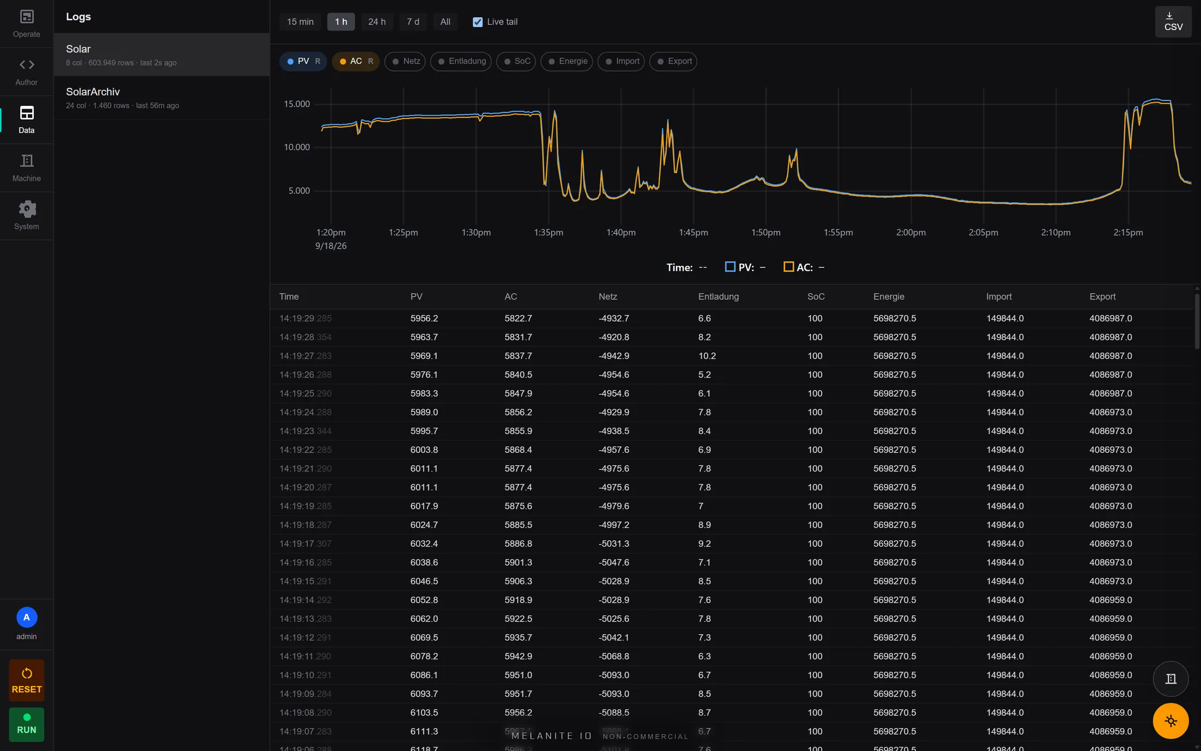
Task: Select the 24 h time range
Action: 377,22
